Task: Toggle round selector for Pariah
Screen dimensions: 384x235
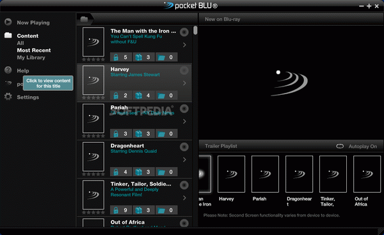Action: pyautogui.click(x=184, y=109)
